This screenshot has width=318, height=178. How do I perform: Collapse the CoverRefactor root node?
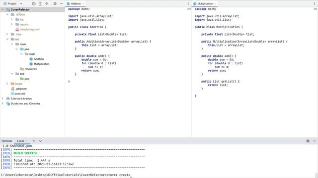point(3,9)
